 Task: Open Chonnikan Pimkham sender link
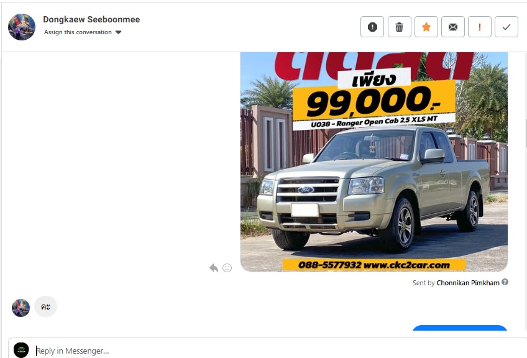[x=468, y=283]
